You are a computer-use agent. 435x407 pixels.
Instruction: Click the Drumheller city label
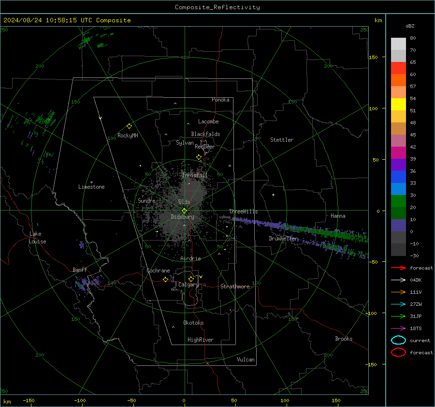(x=283, y=239)
